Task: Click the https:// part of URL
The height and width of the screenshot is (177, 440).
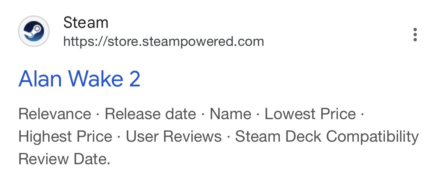Action: [85, 41]
